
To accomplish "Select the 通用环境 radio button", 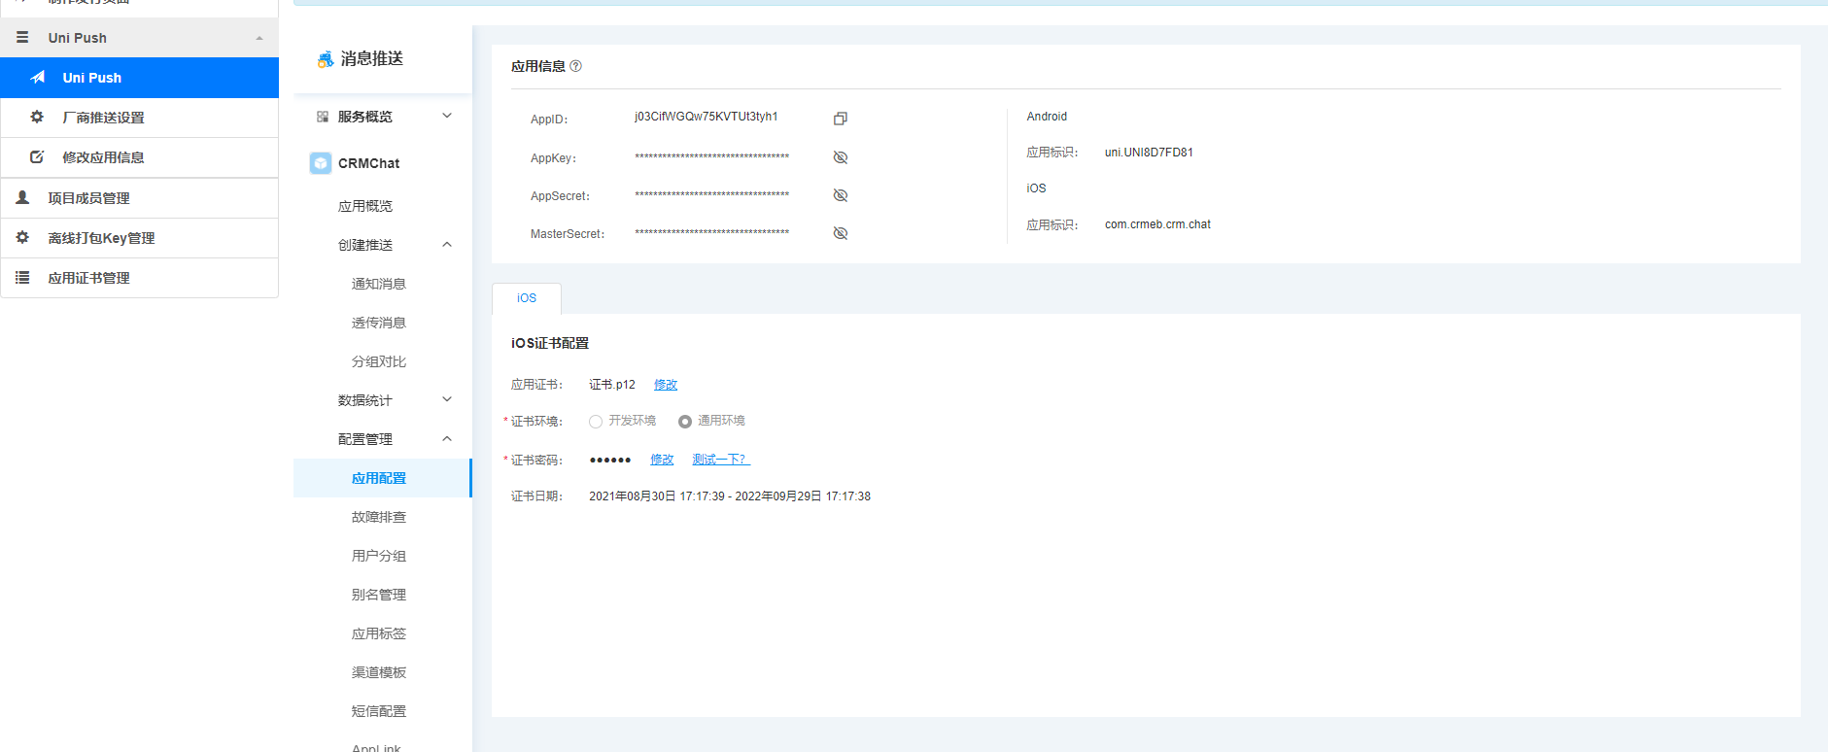I will (x=685, y=422).
